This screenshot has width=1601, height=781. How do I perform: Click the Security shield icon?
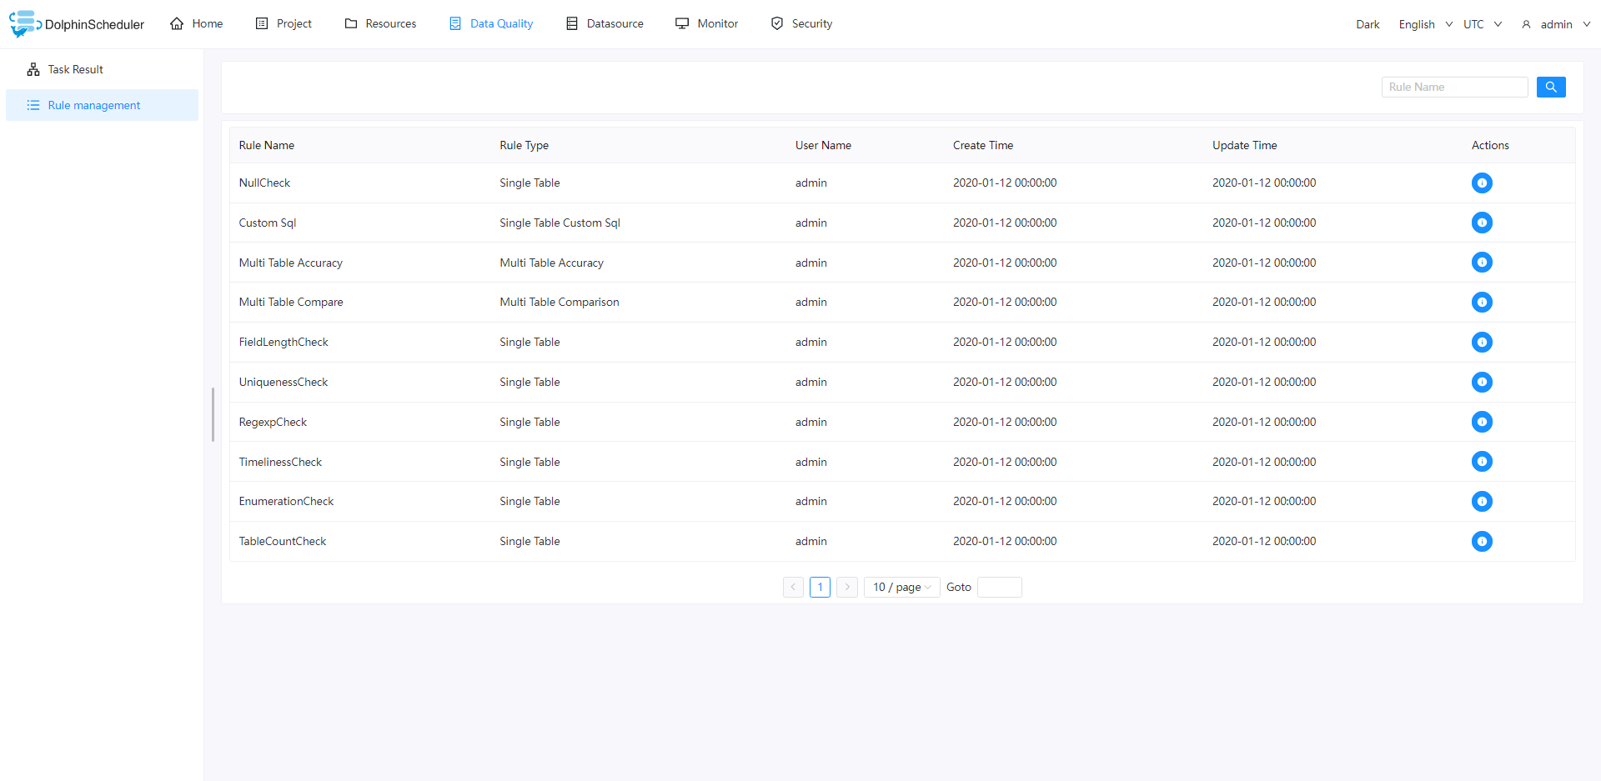(x=777, y=23)
